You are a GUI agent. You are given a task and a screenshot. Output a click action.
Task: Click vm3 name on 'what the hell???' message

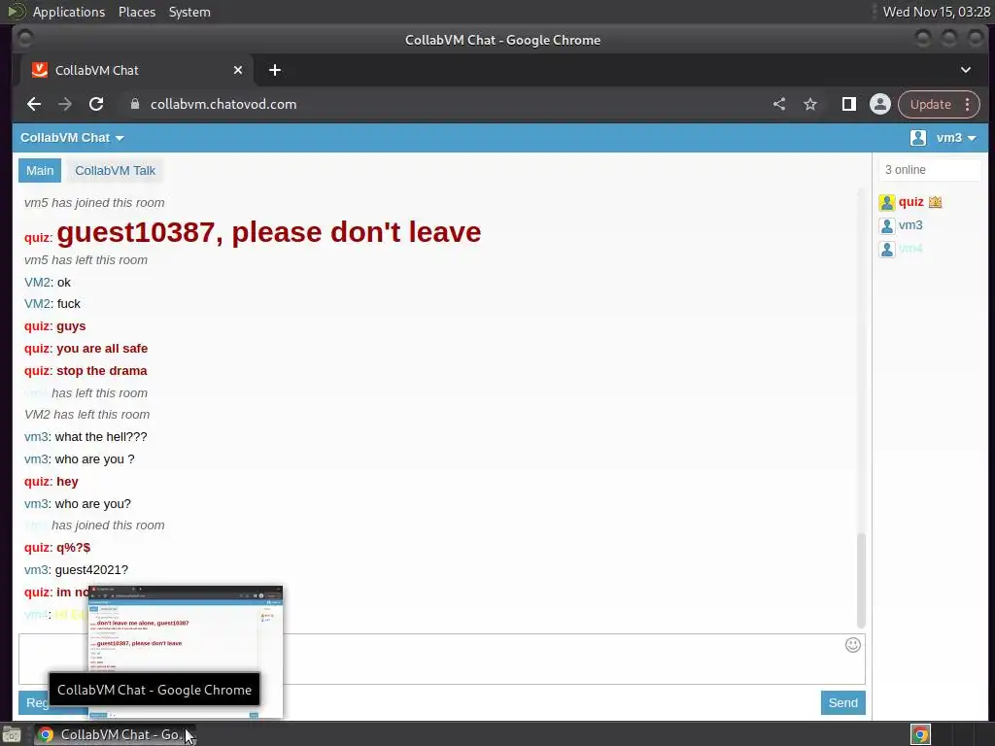[x=36, y=437]
